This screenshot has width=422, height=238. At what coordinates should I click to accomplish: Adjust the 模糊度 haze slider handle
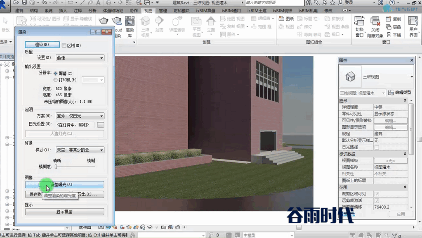point(56,167)
